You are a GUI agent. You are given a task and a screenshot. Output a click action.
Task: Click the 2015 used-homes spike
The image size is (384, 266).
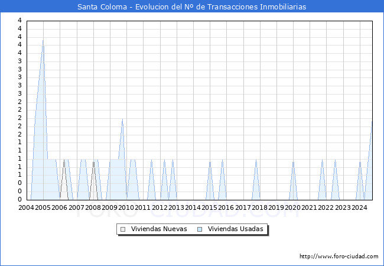210,163
